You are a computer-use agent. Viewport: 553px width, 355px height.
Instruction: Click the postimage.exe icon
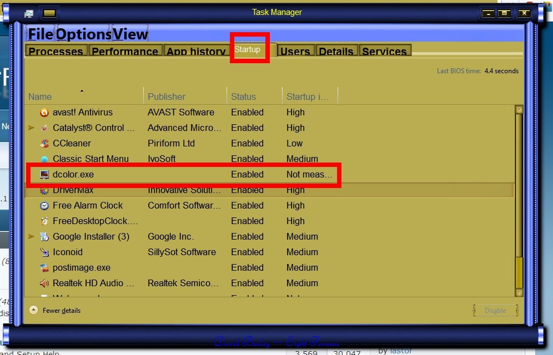pyautogui.click(x=44, y=268)
